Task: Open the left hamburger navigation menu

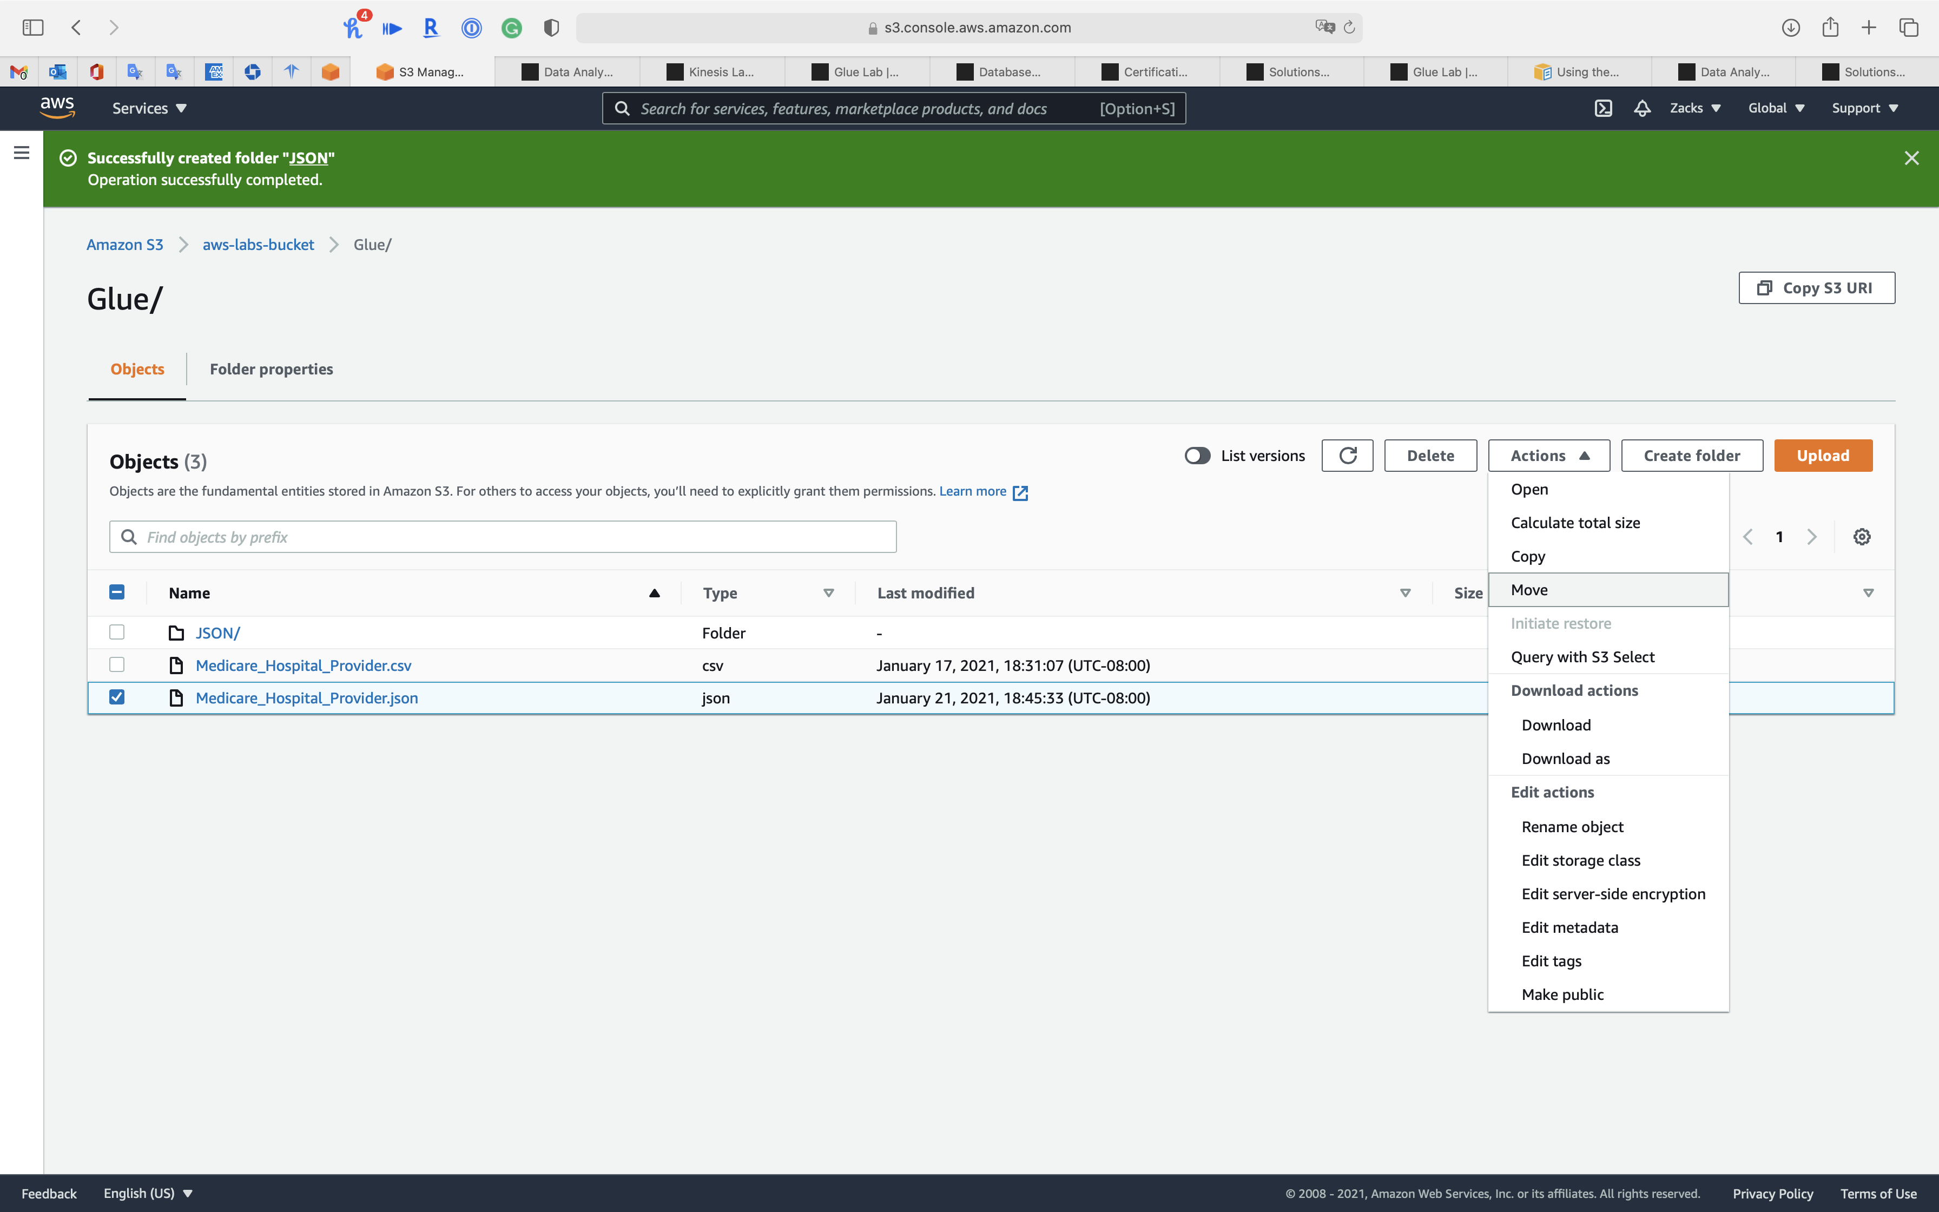Action: pos(22,152)
